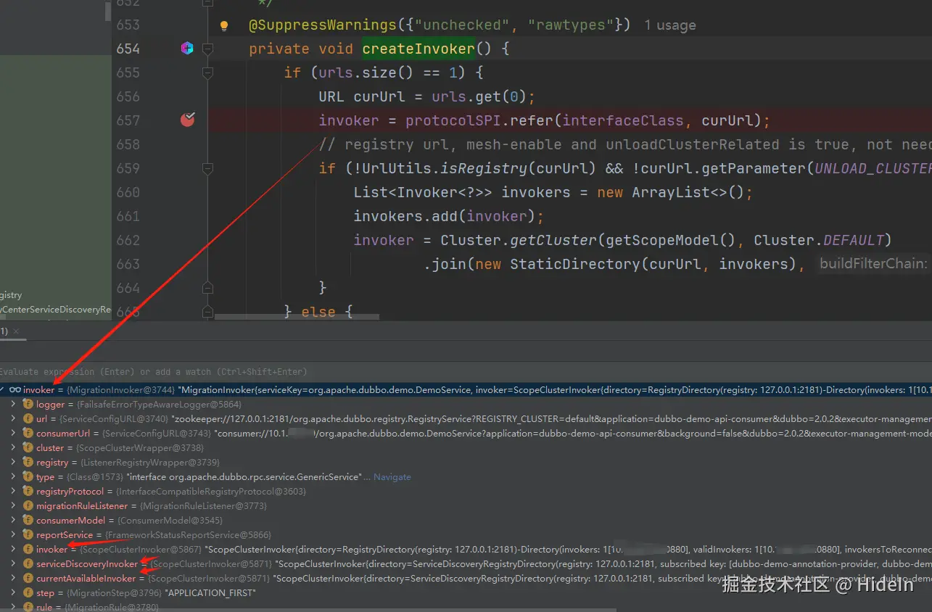Click the field icon next to serviceDiscoveryInvoker
The image size is (932, 612).
28,564
